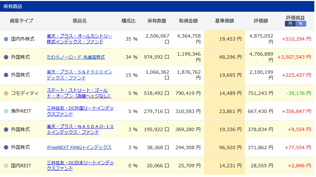Open 三井住友・DC外国リートインデックスファンド link
The width and height of the screenshot is (316, 177).
(80, 111)
